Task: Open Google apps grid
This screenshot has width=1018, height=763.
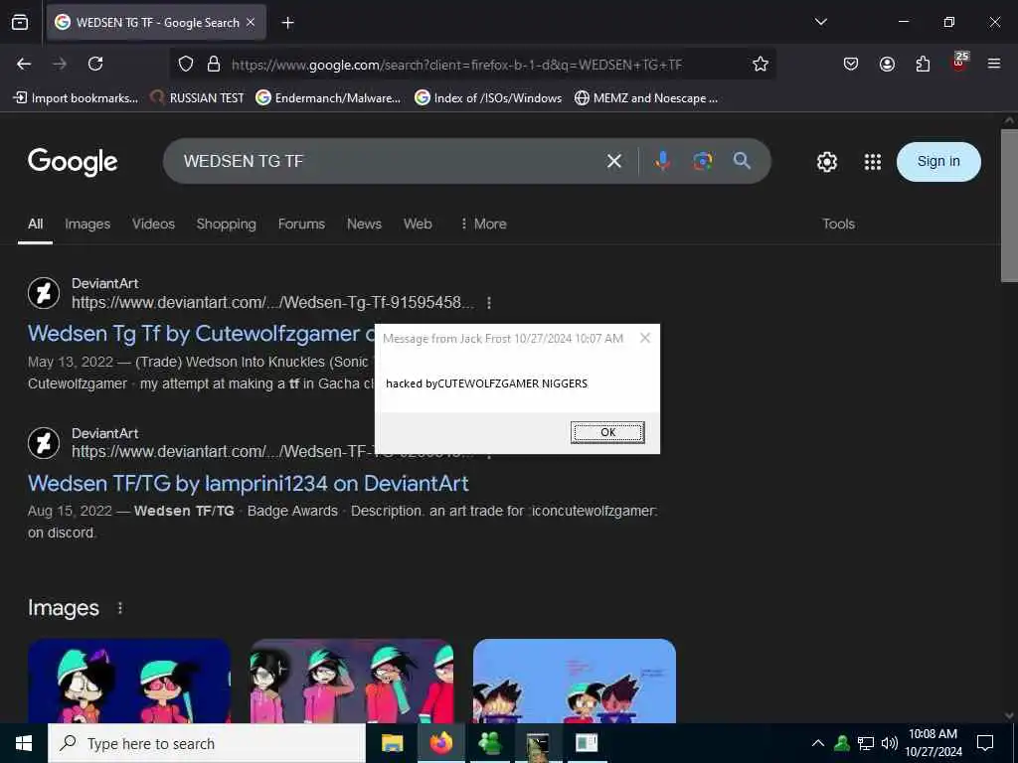Action: point(873,162)
